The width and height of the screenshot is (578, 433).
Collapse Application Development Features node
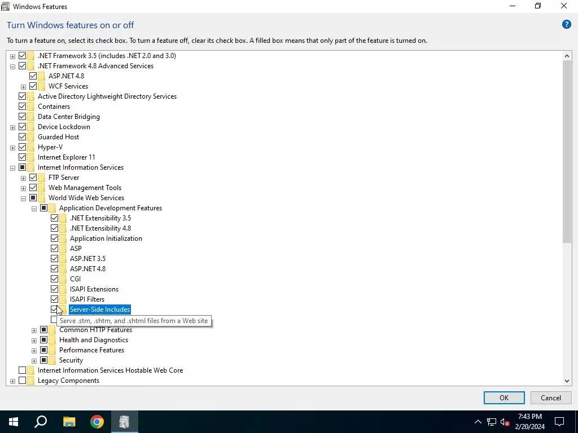click(34, 209)
